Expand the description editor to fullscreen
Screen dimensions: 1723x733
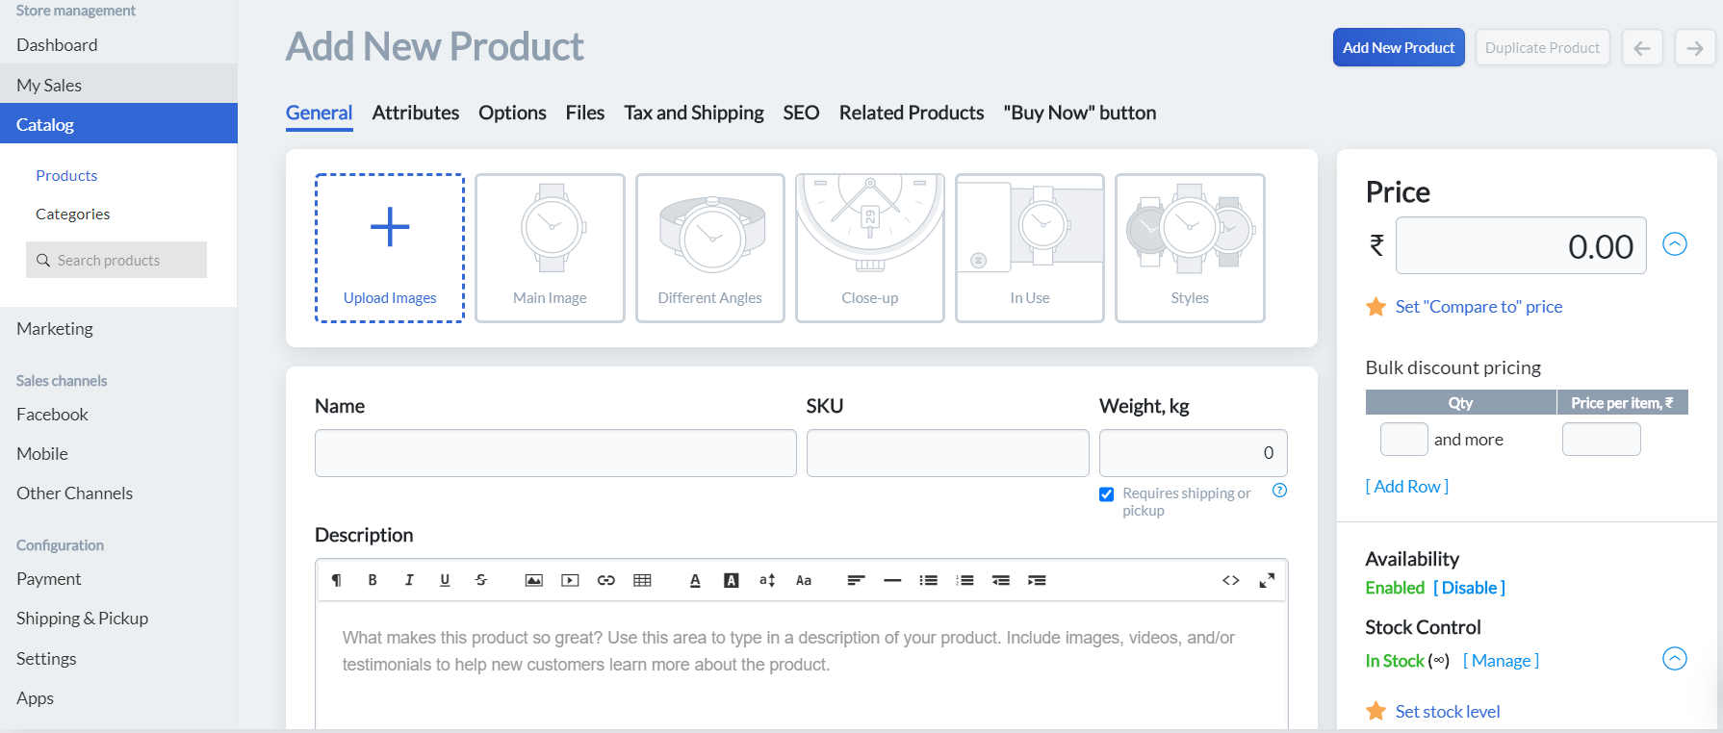1267,580
